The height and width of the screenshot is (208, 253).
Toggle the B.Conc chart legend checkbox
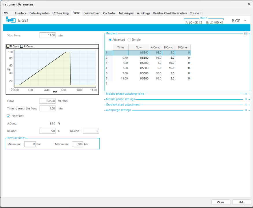point(8,46)
